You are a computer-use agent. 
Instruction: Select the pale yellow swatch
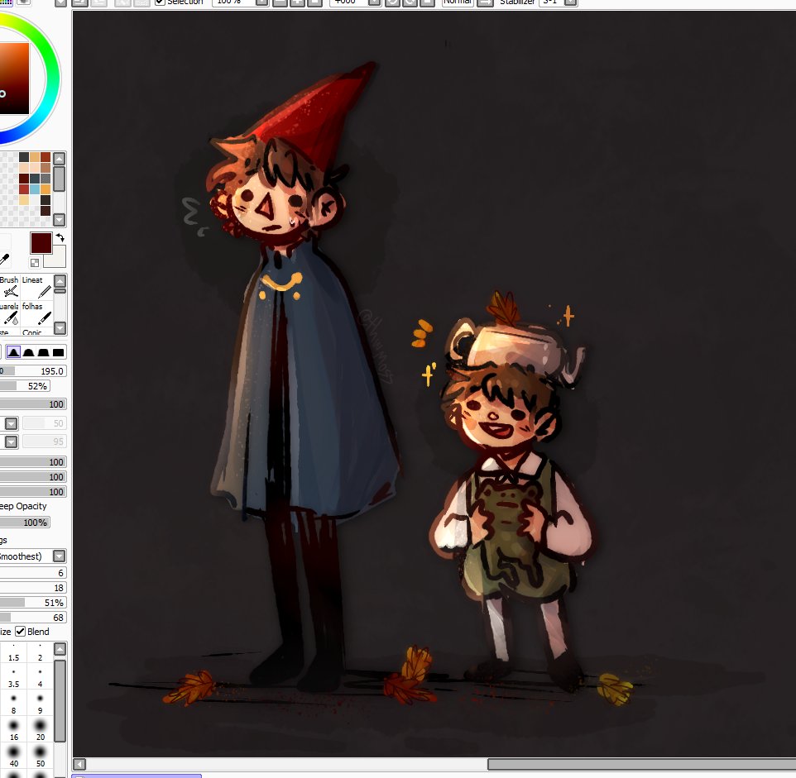[x=24, y=200]
